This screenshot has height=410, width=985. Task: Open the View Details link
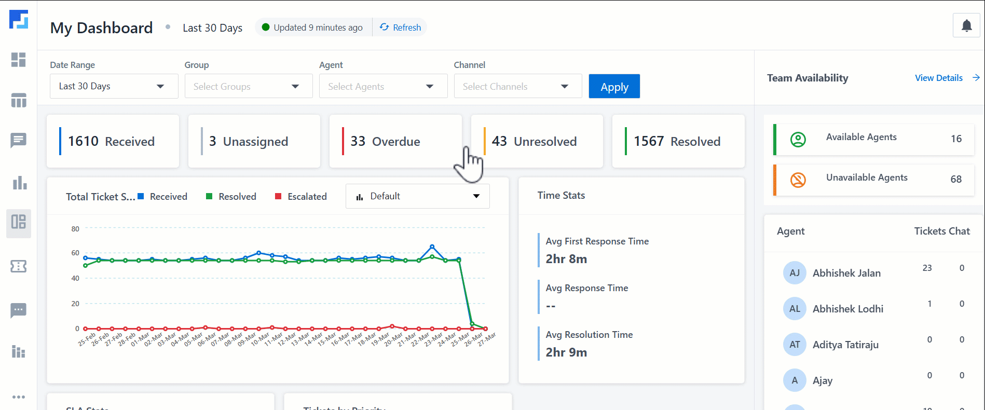click(x=938, y=78)
